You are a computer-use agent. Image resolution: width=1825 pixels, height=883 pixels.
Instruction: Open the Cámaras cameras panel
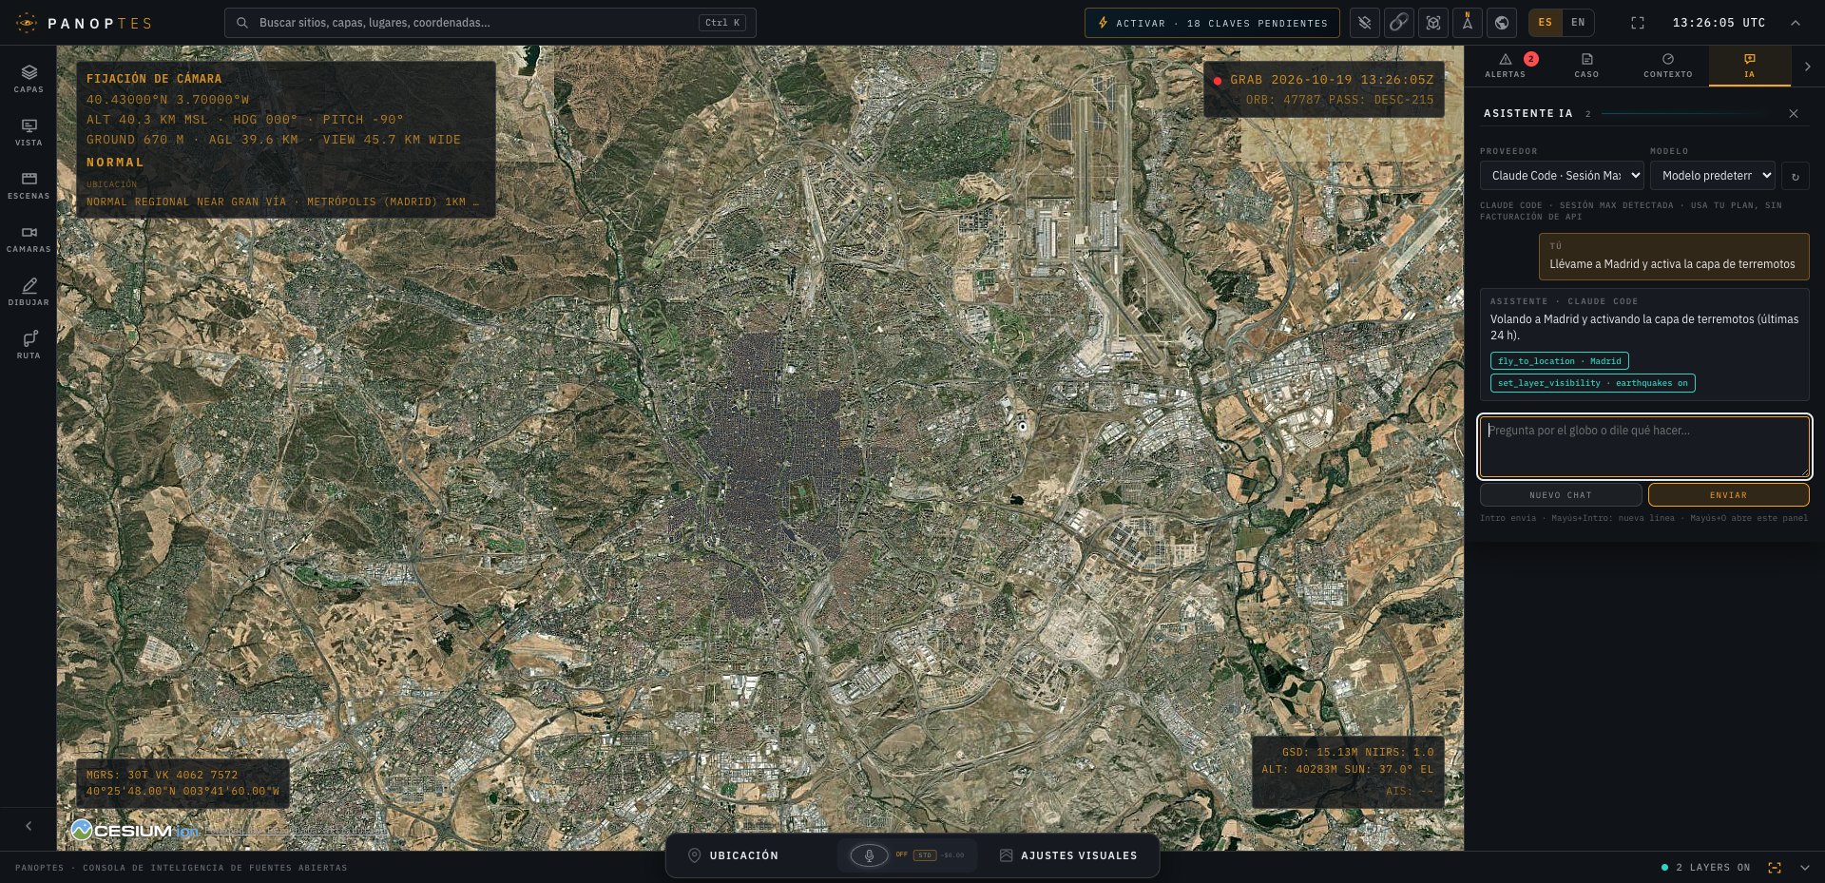pos(29,238)
